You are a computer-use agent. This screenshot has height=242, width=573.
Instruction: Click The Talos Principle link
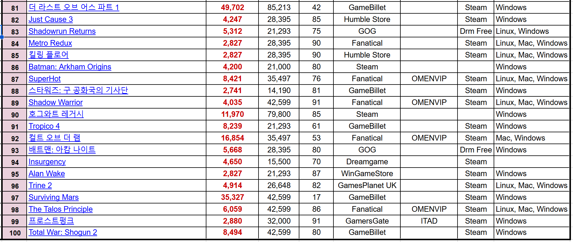click(60, 209)
